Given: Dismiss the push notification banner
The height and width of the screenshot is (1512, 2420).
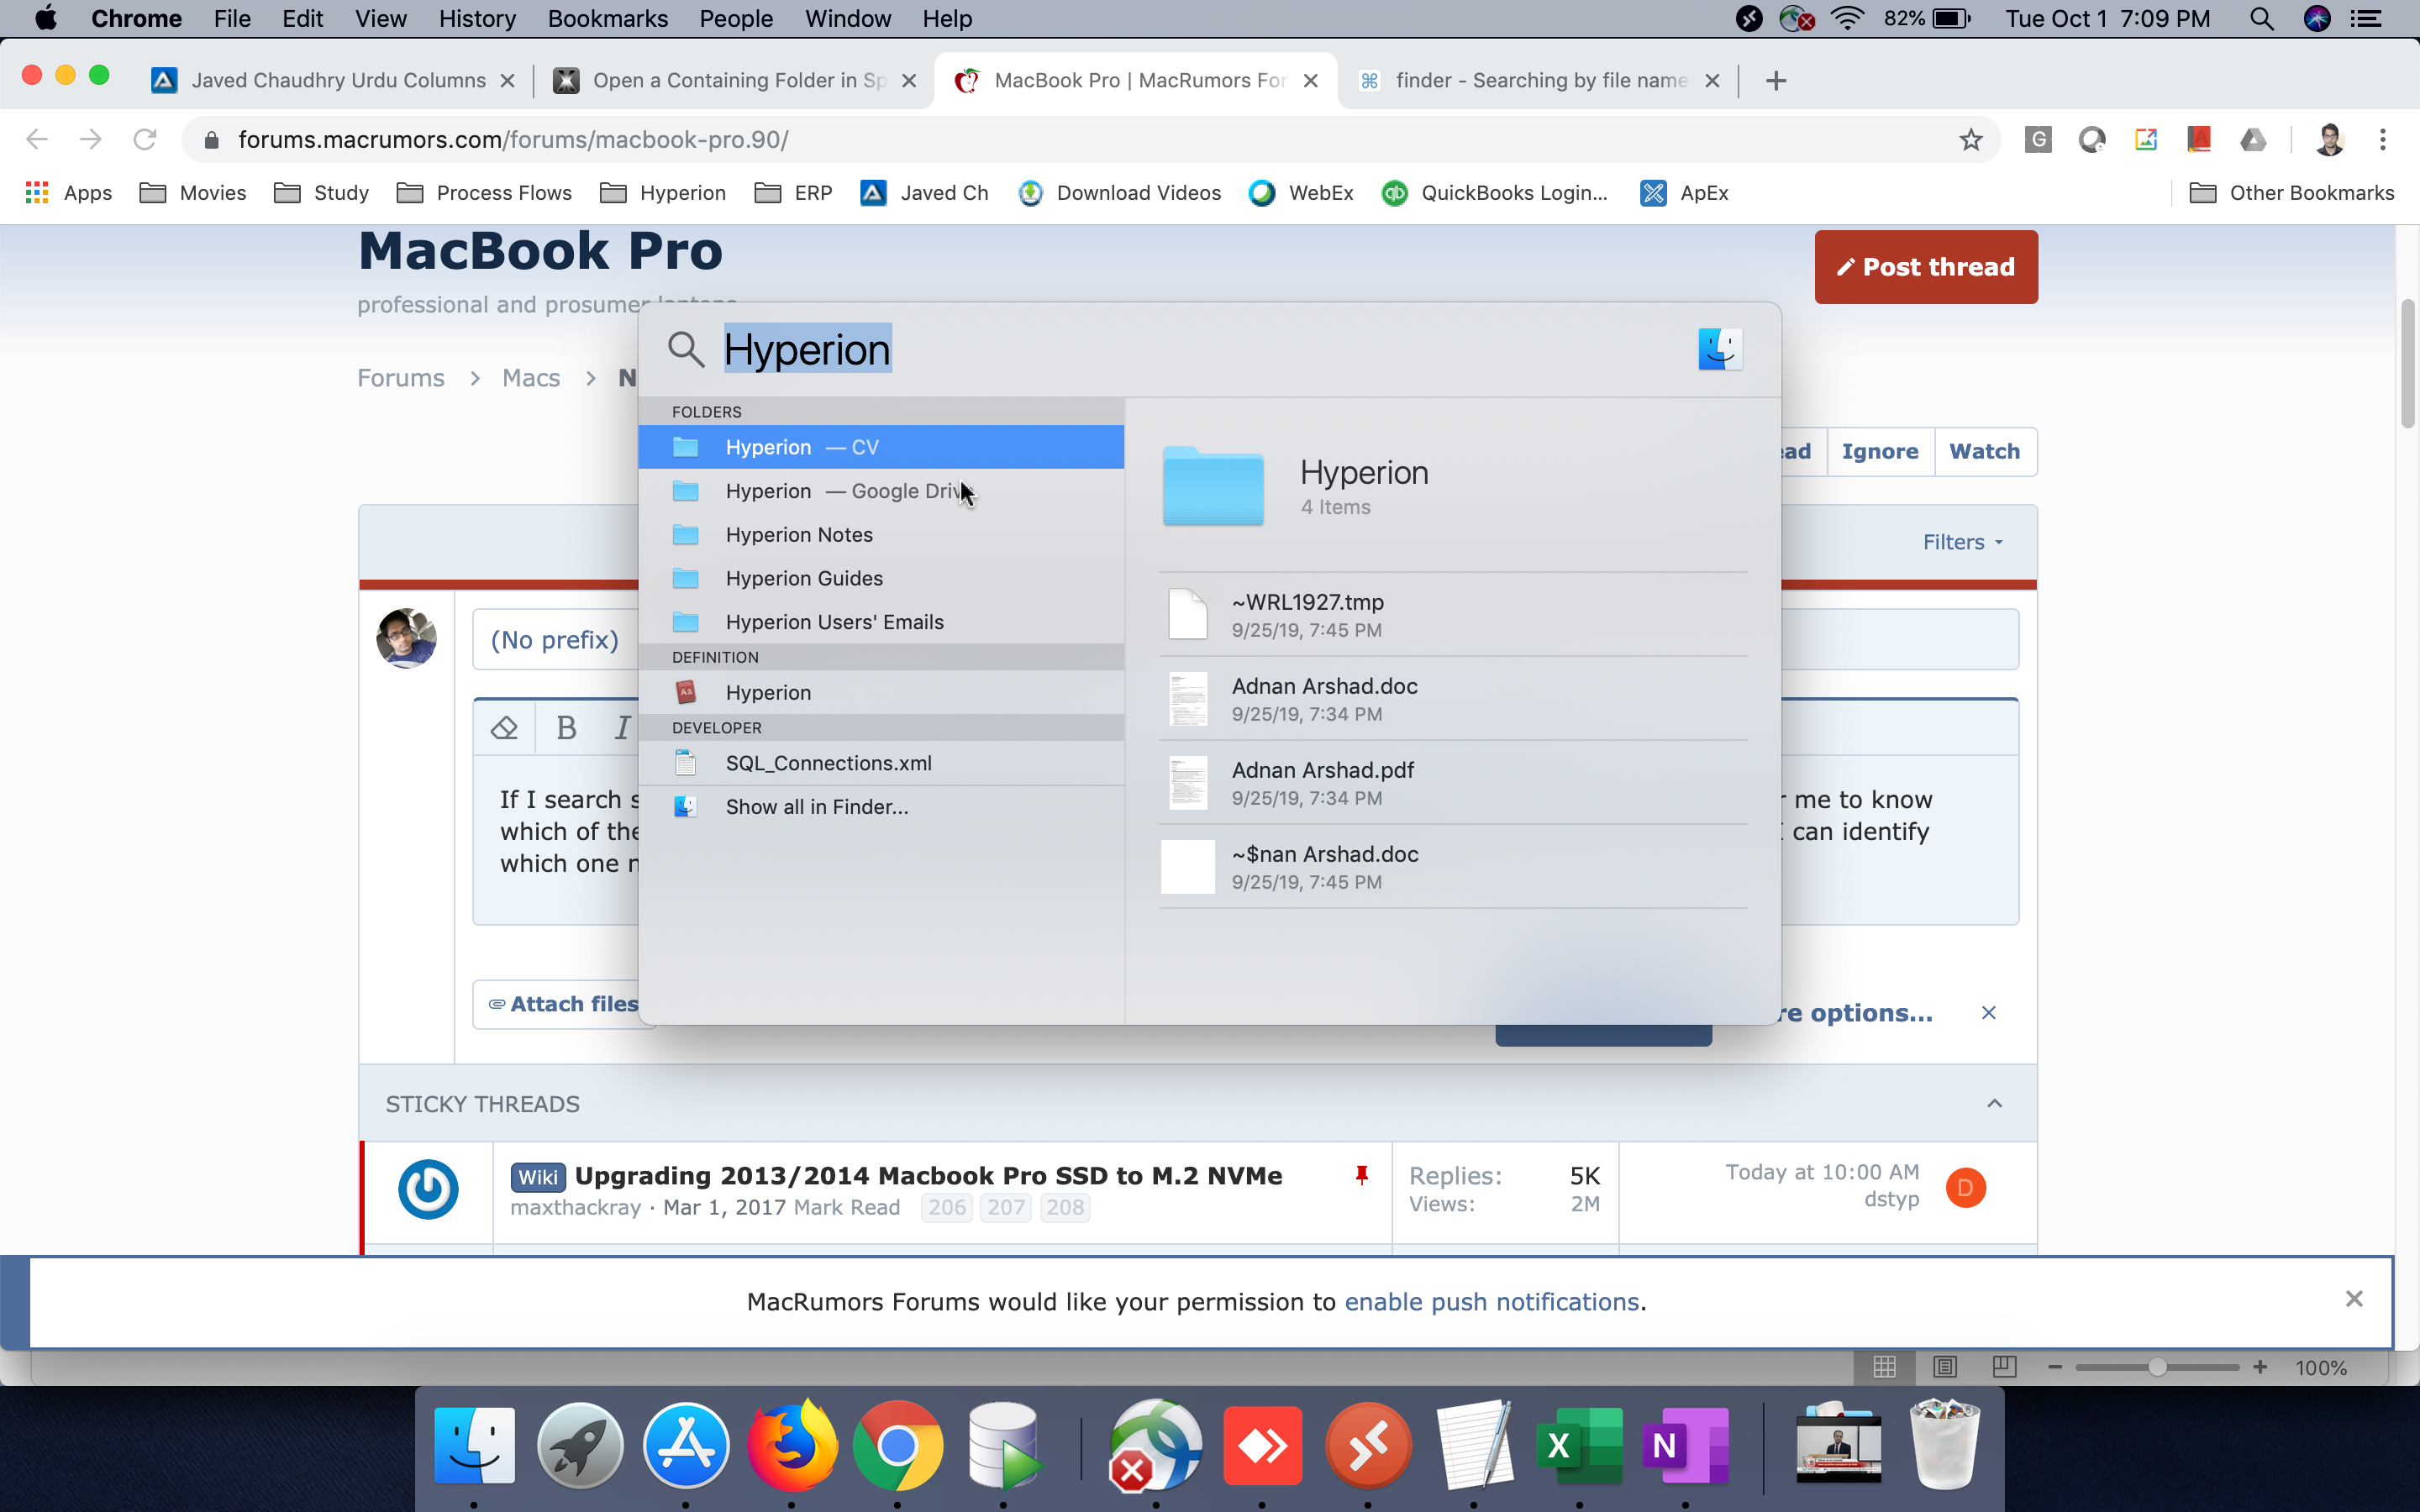Looking at the screenshot, I should 2354,1298.
